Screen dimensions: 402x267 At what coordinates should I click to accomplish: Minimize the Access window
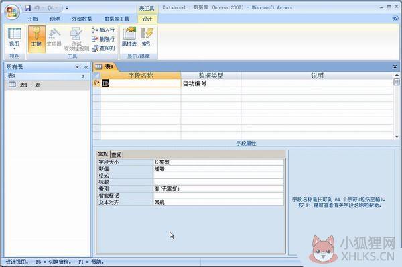[381, 7]
